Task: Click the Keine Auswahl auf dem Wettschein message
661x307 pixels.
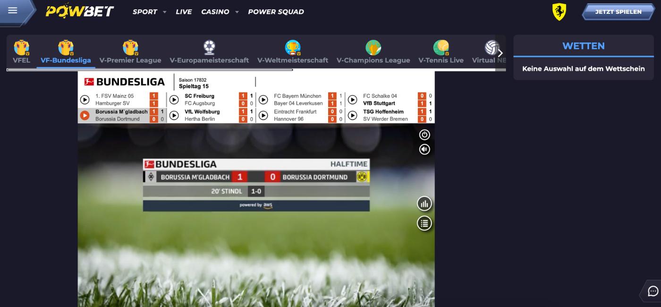Action: pyautogui.click(x=584, y=68)
